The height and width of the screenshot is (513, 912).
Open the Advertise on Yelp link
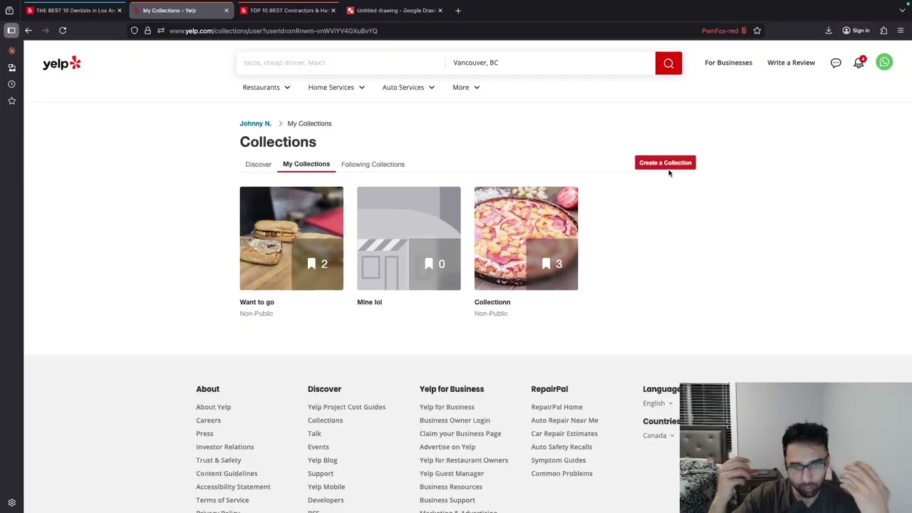447,447
